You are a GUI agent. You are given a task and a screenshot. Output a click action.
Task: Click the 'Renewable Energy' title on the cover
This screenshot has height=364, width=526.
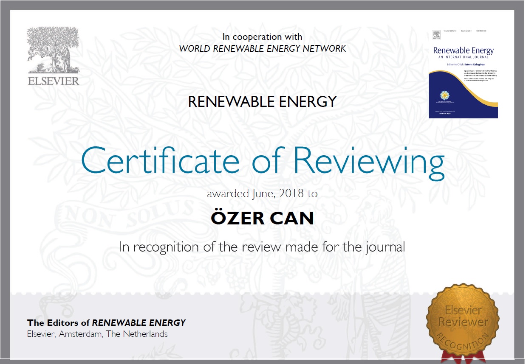[463, 51]
